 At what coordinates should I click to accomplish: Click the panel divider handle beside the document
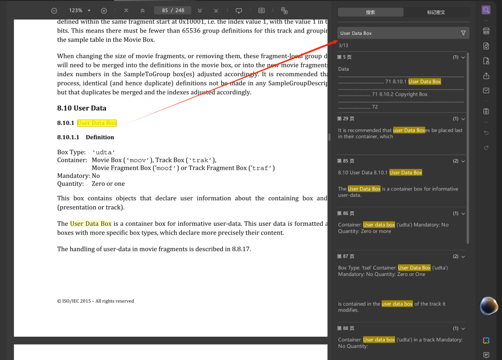(329, 137)
